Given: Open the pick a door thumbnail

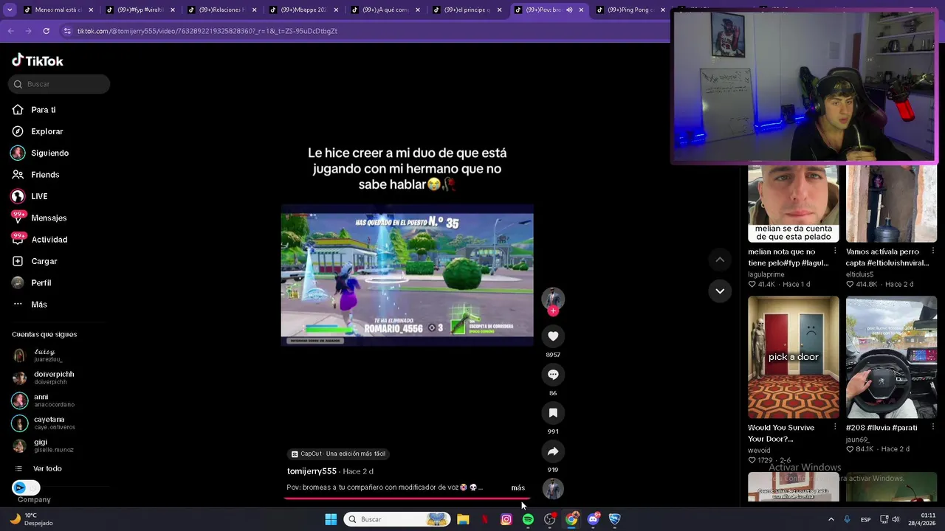Looking at the screenshot, I should click(x=793, y=357).
